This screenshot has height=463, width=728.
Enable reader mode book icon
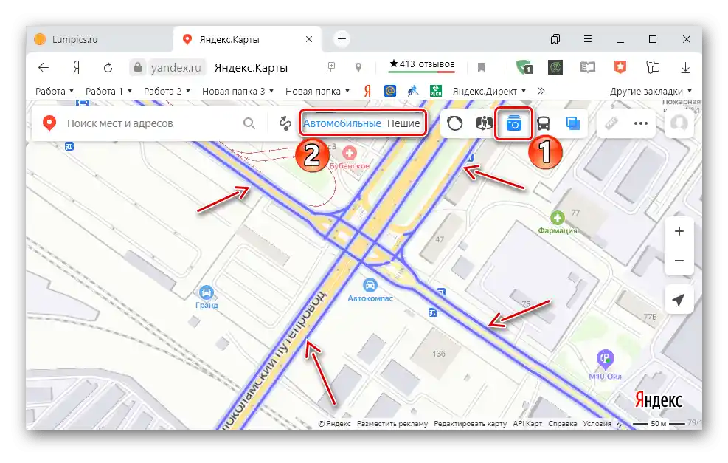coord(587,68)
